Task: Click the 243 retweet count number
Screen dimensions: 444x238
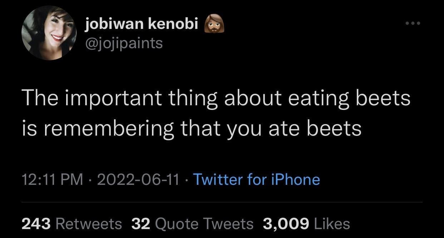Action: tap(37, 224)
